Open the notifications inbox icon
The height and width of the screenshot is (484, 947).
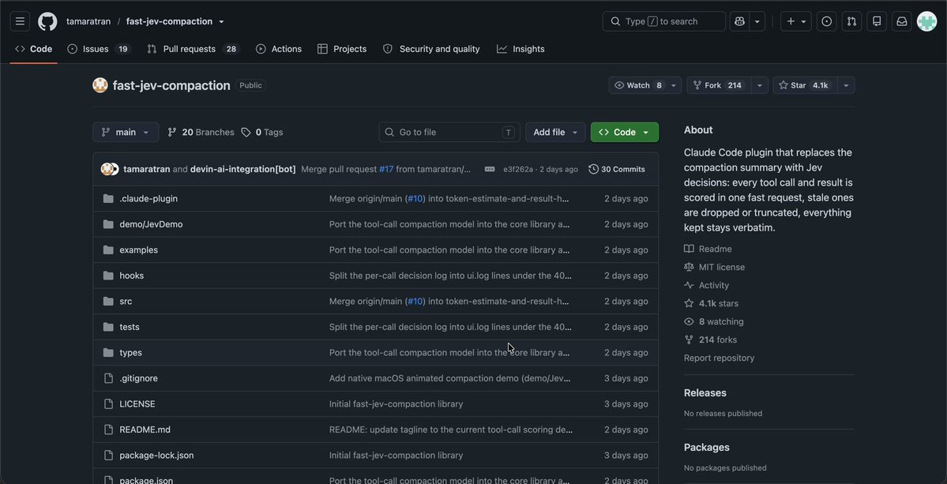click(x=902, y=21)
